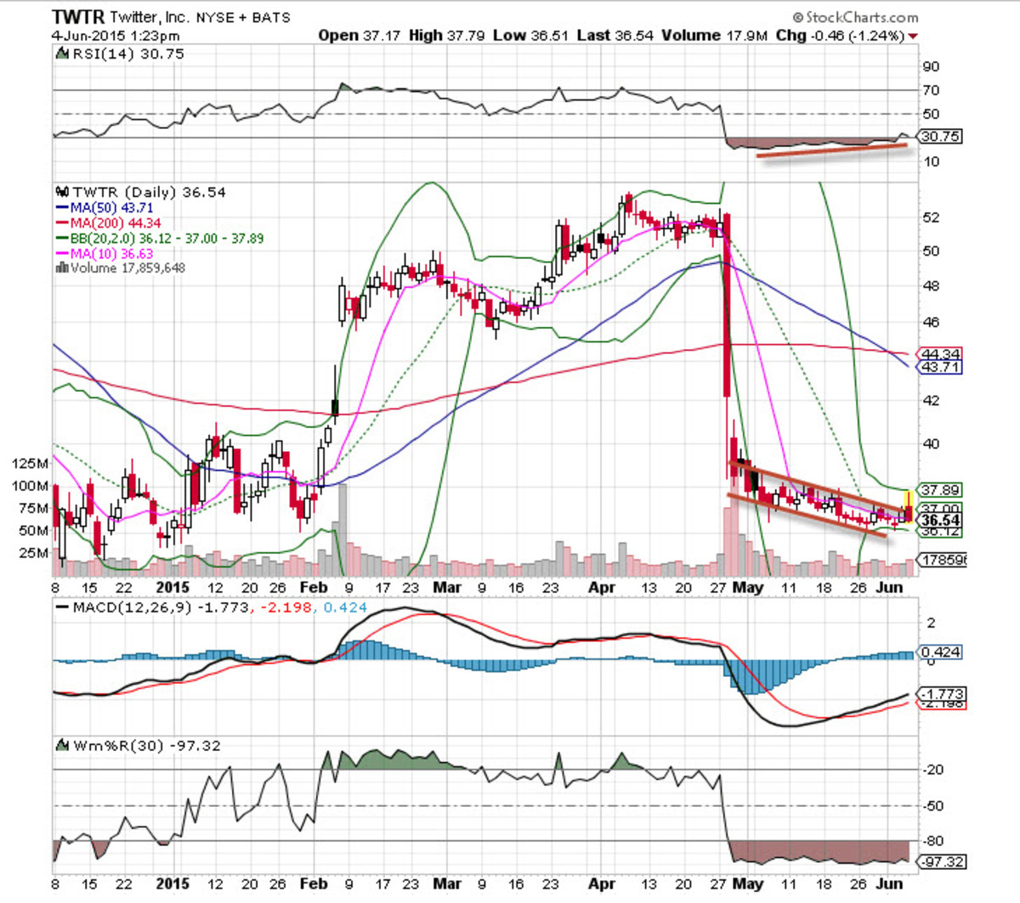
Task: Click the Volume histogram icon in the legend
Action: point(61,268)
